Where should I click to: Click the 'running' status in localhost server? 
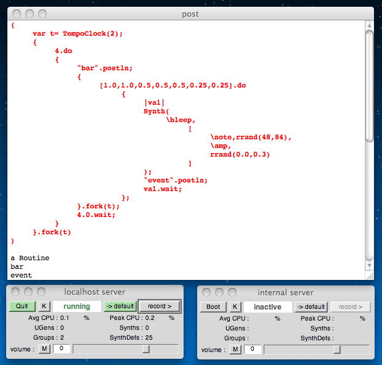[77, 306]
